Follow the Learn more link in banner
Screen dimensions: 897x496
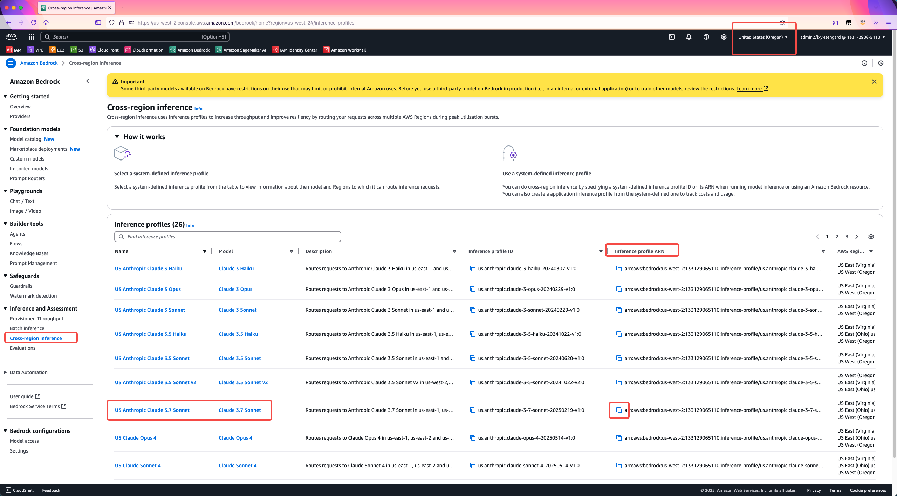pos(752,89)
